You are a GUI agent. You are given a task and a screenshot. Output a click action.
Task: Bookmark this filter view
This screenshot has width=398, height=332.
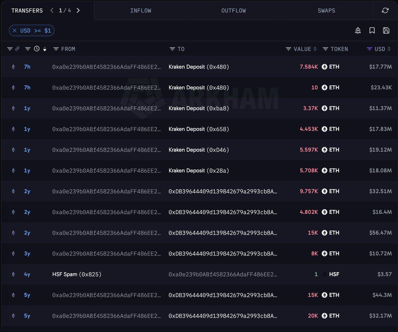click(x=372, y=31)
